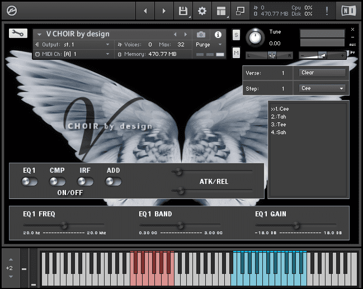Remove instrument with the X button

point(352,30)
